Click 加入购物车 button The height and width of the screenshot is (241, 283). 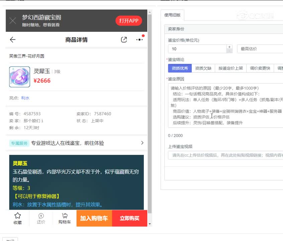[94, 218]
